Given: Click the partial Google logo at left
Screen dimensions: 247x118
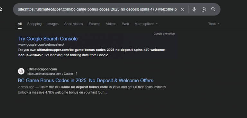Looking at the screenshot, I should point(1,9).
